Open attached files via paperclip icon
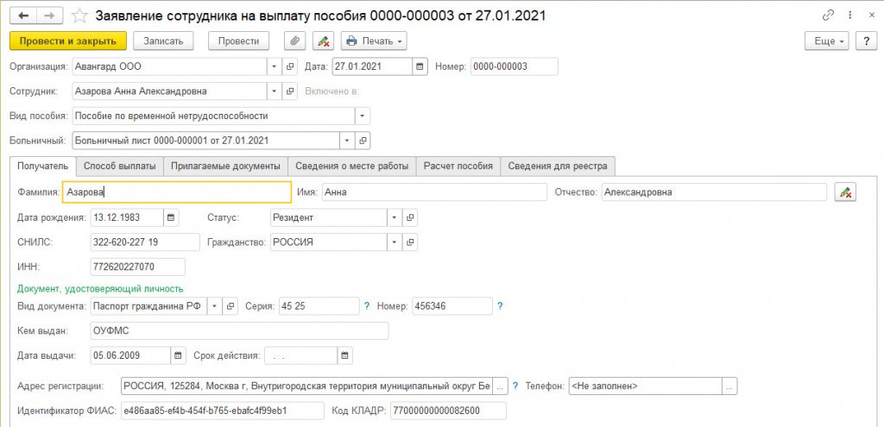884x427 pixels. [295, 41]
